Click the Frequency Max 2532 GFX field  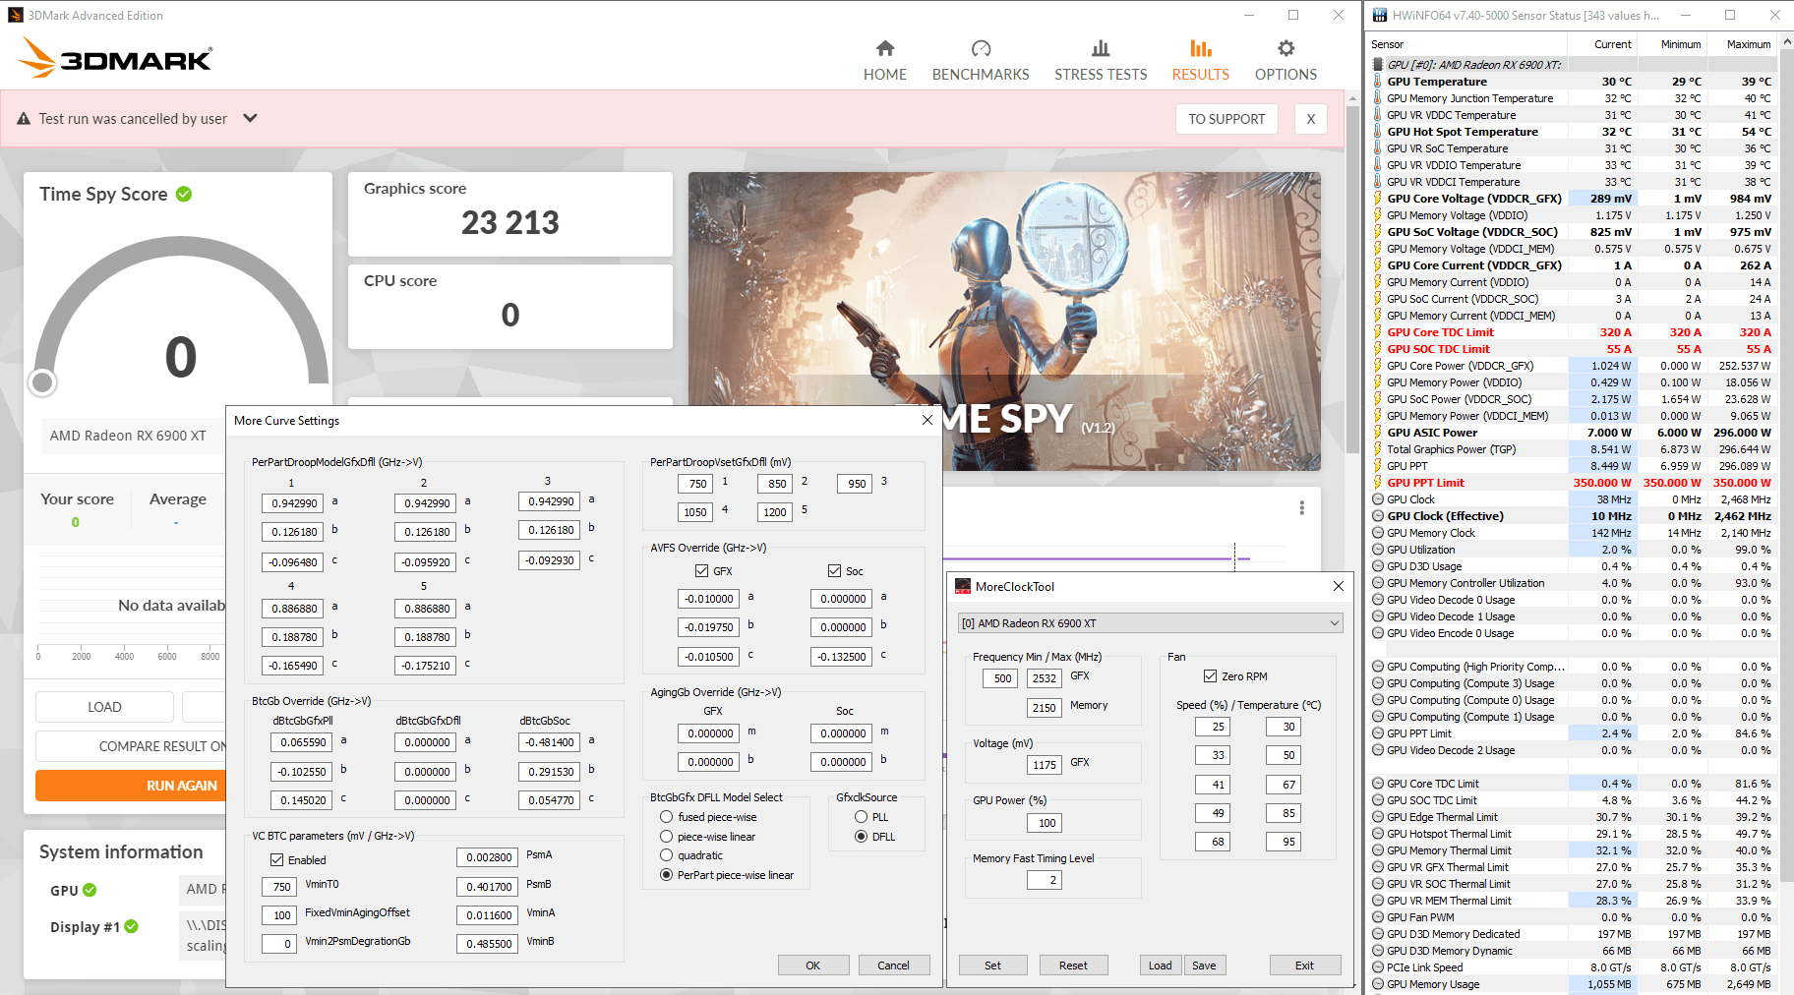(x=1044, y=678)
